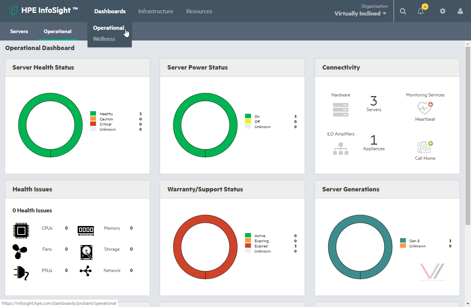Click the Fans label in Health Issues
The height and width of the screenshot is (307, 471).
47,249
